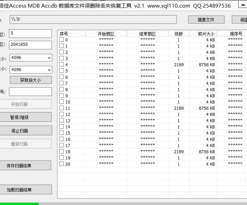The width and height of the screenshot is (247, 205).
Task: Tick the checkbox for row 0
Action: click(61, 39)
